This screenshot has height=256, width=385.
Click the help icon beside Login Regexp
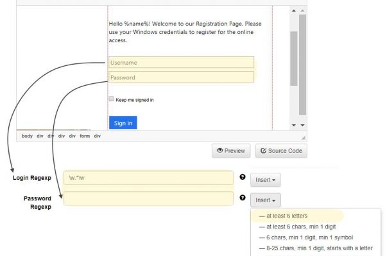pyautogui.click(x=243, y=177)
